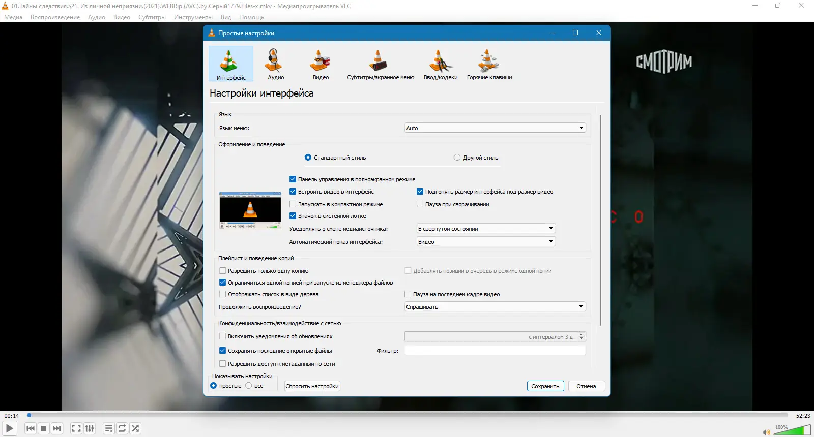814x437 pixels.
Task: Click the play button in the player
Action: (x=10, y=428)
